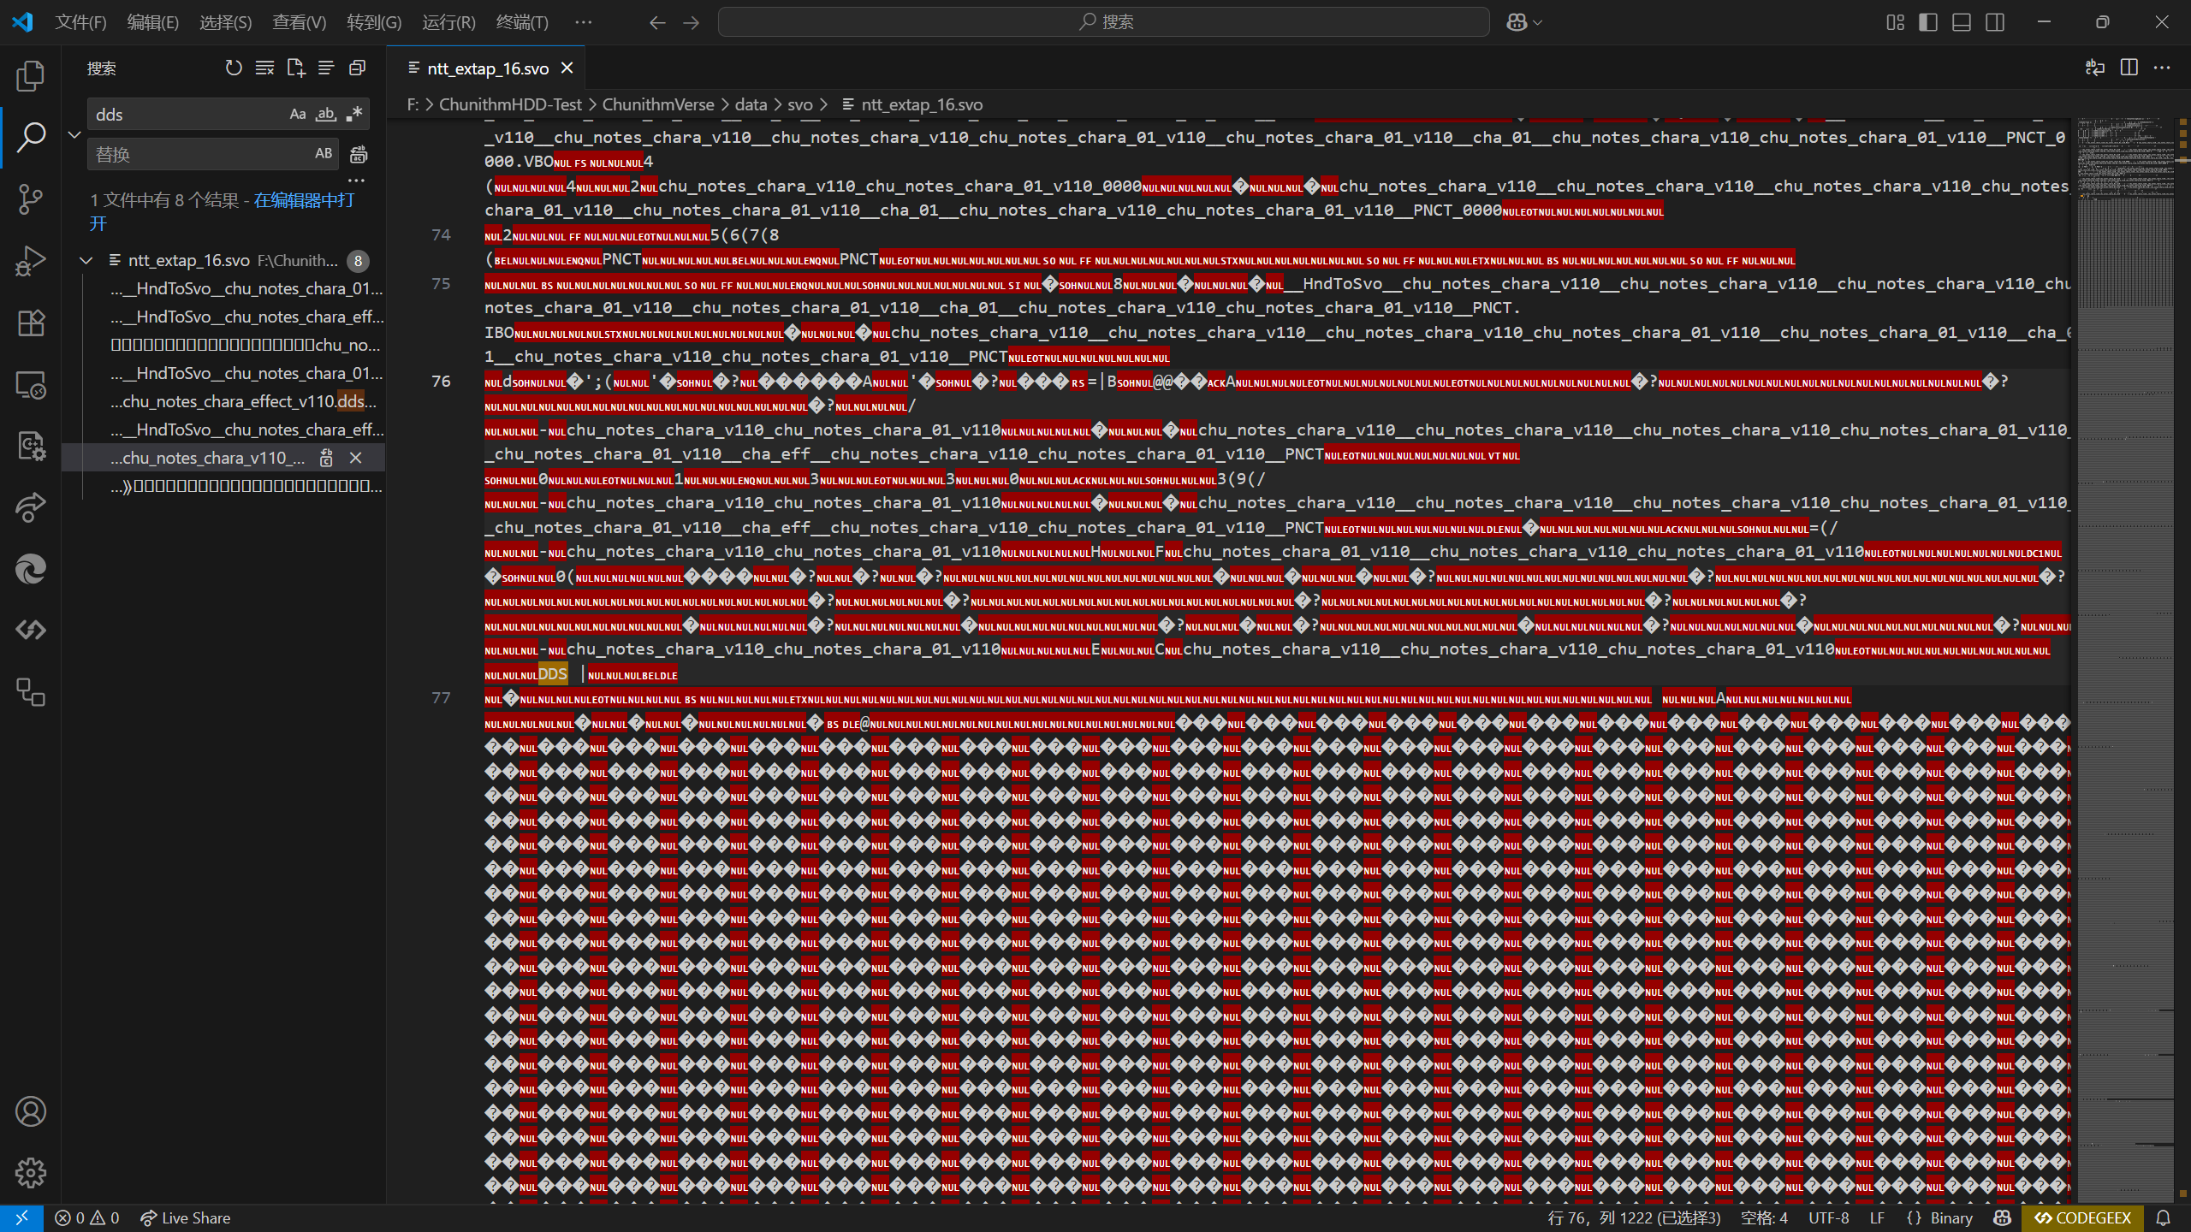Clear search results in search panel
The height and width of the screenshot is (1232, 2191).
[264, 68]
